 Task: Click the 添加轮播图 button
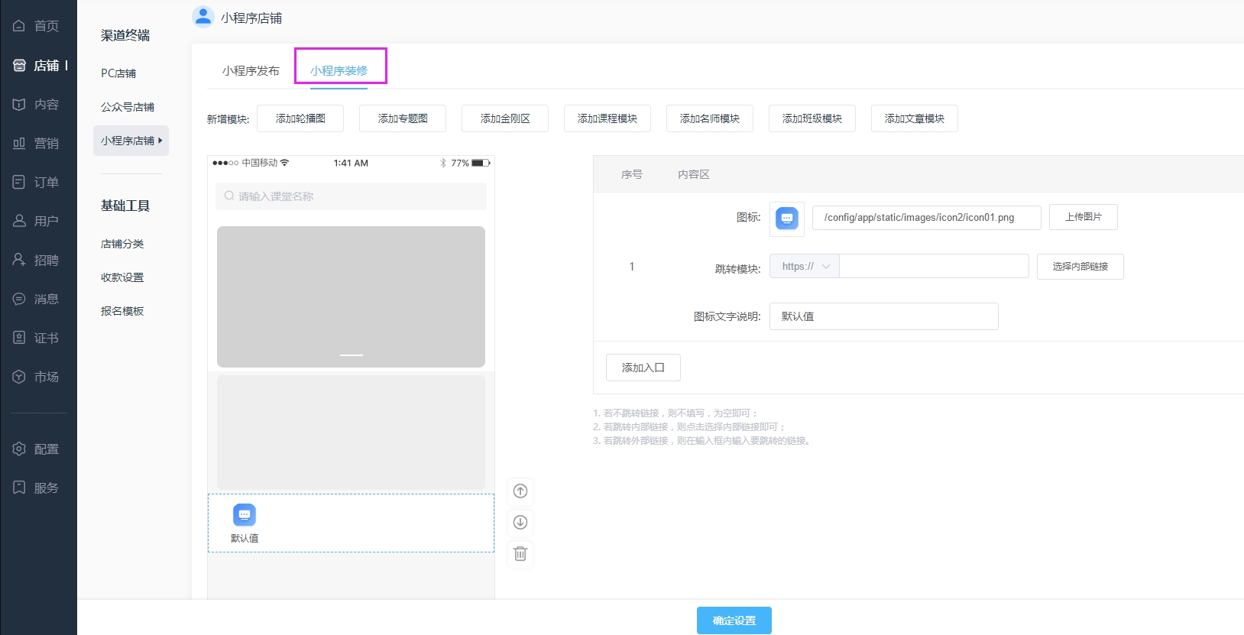click(300, 118)
